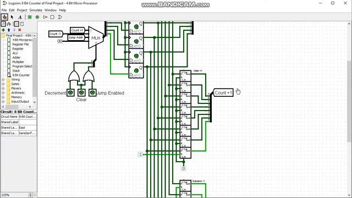The height and width of the screenshot is (198, 352).
Task: Click the second flip-flop in register stack
Action: click(x=136, y=42)
